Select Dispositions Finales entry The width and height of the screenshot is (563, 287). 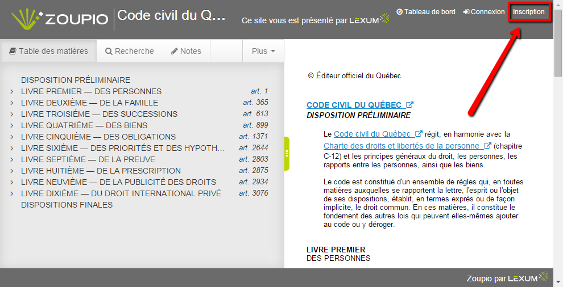[x=67, y=205]
